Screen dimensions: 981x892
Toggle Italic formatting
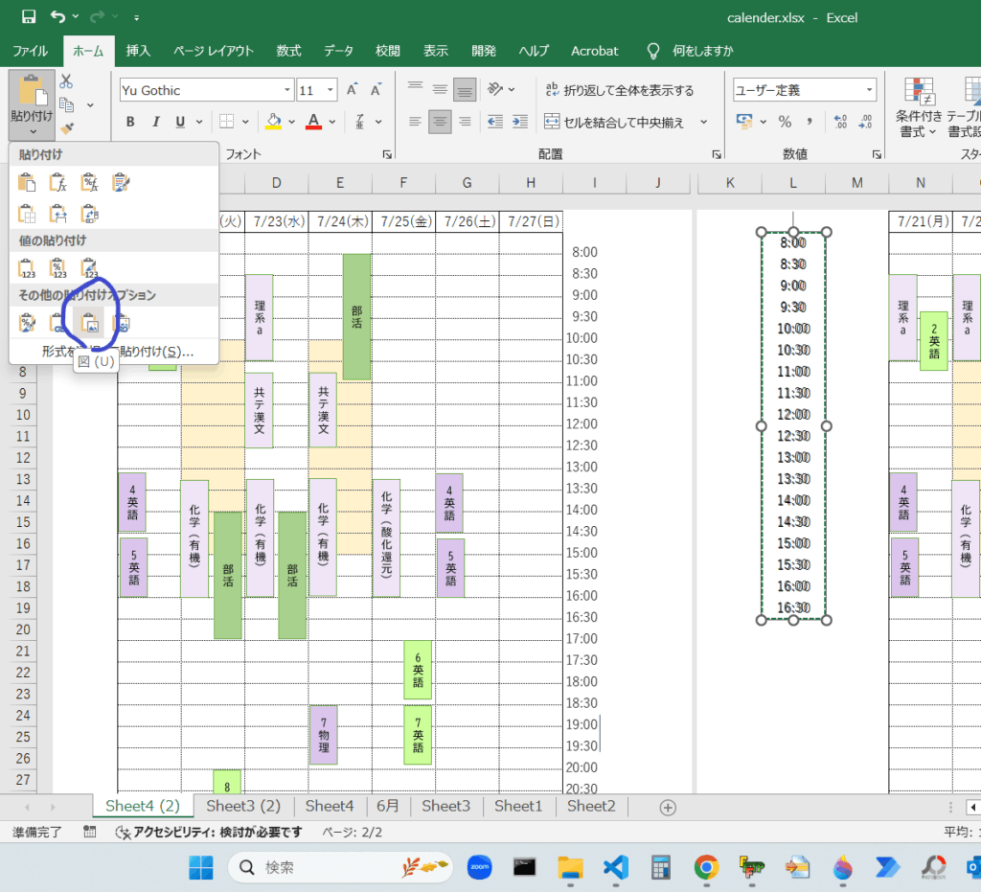[x=155, y=122]
